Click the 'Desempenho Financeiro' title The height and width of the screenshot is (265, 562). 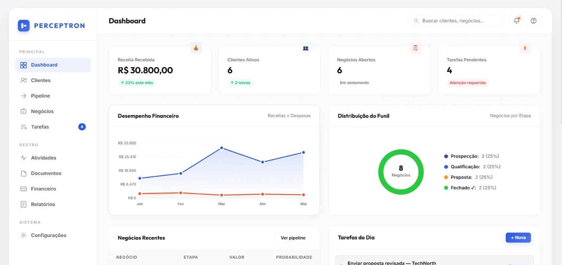point(148,116)
